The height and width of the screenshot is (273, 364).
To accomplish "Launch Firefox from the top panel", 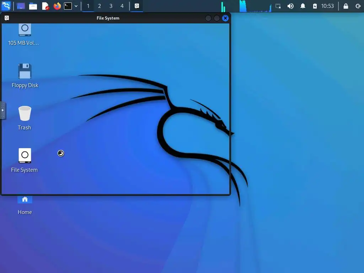I will coord(57,6).
